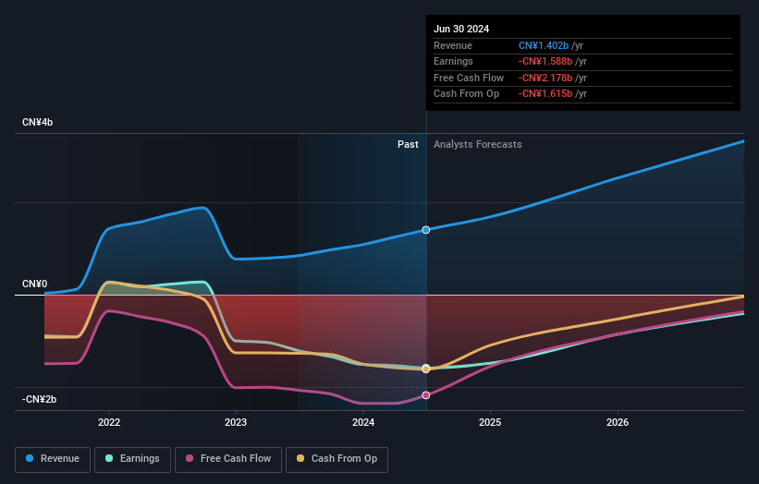Click the teal Earnings legend dot
The image size is (759, 484).
click(109, 458)
